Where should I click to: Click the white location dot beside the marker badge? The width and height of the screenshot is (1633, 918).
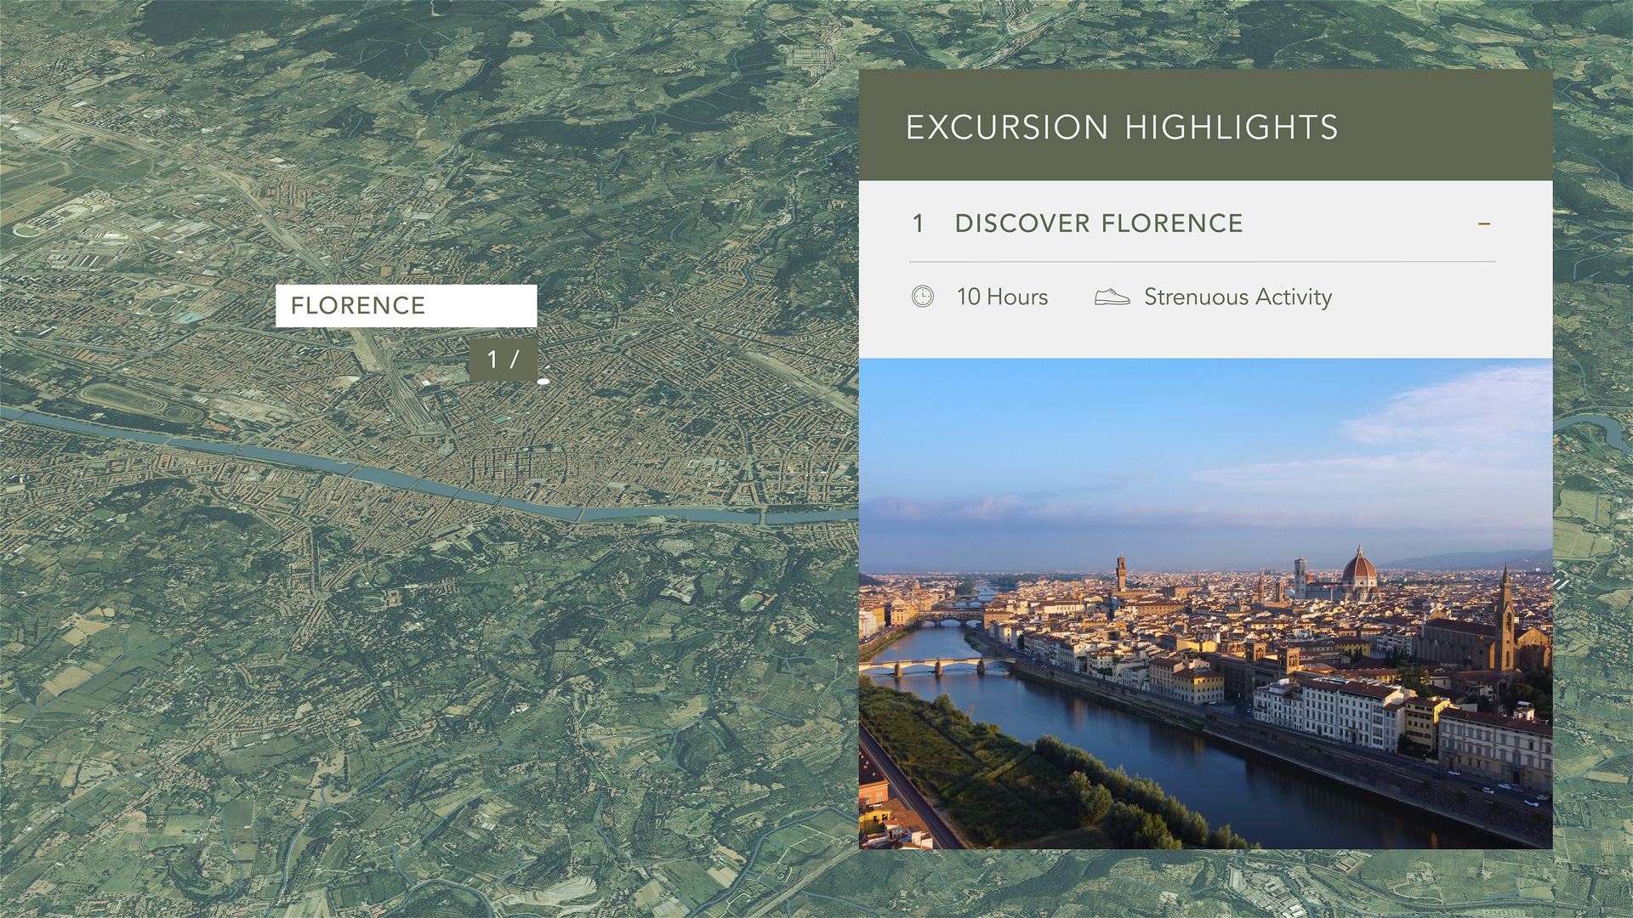click(x=543, y=382)
